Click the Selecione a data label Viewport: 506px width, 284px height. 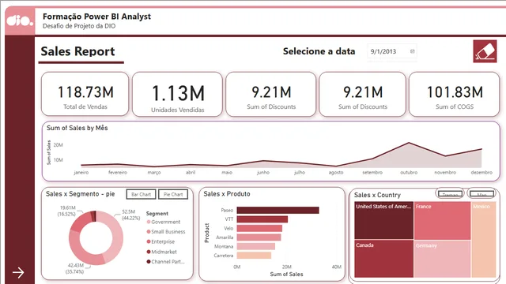click(319, 51)
